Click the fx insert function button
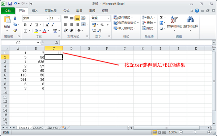The image size is (217, 136). [56, 43]
